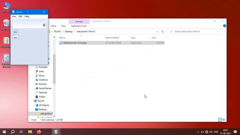Image resolution: width=240 pixels, height=135 pixels.
Task: Click the navigation pane scroll down arrow
Action: (54, 116)
